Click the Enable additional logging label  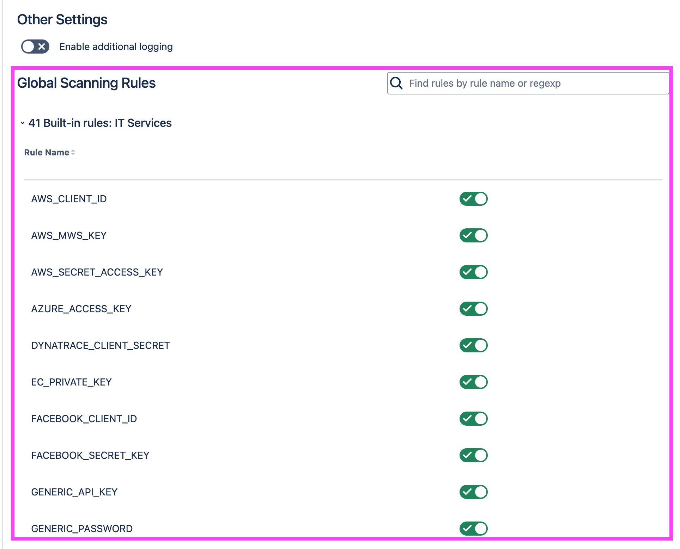pos(116,47)
